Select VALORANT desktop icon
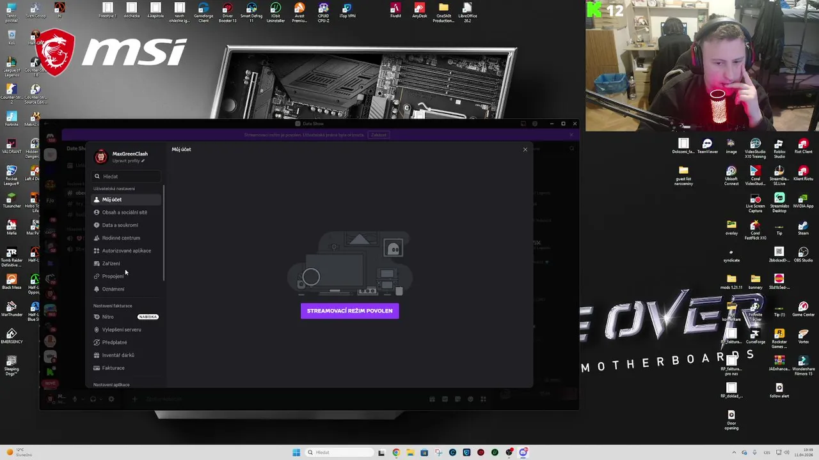 12,146
